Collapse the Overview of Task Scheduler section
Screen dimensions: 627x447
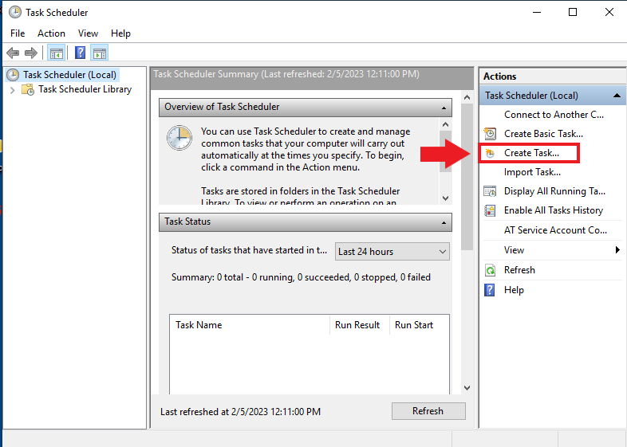(x=444, y=107)
